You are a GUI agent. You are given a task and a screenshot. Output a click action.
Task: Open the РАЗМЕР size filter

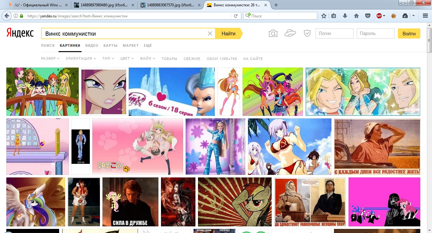coord(50,59)
